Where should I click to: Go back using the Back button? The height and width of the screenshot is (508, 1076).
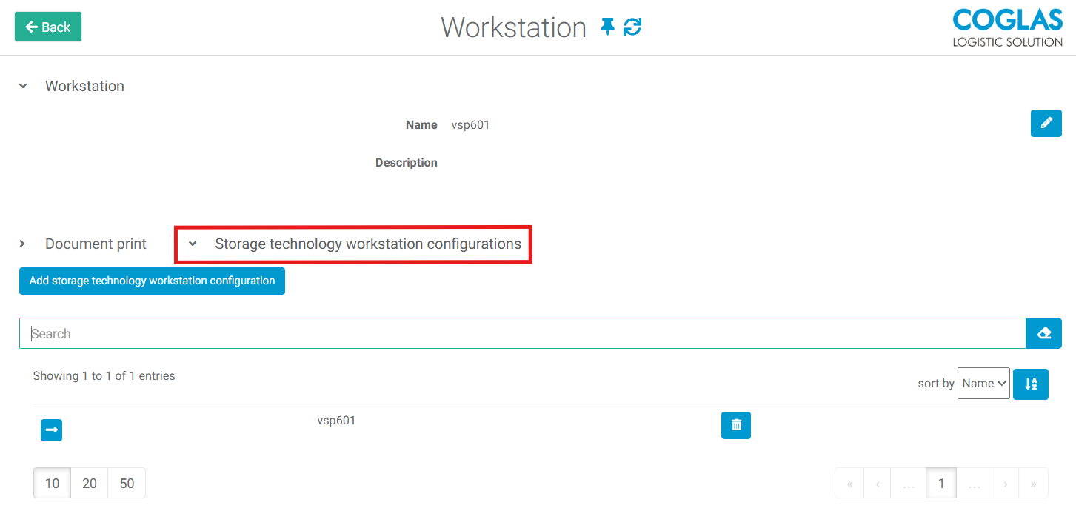click(x=48, y=27)
